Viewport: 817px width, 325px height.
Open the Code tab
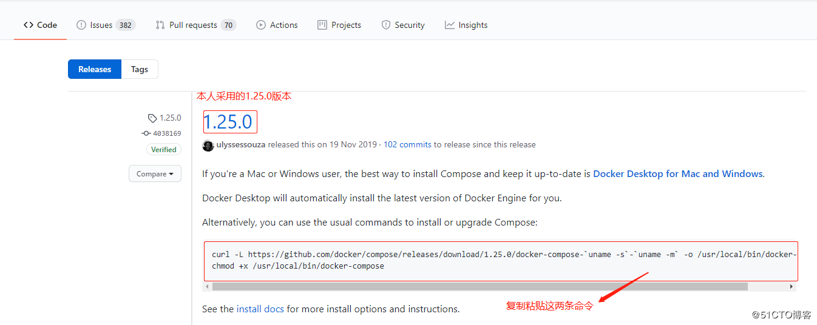click(x=40, y=25)
